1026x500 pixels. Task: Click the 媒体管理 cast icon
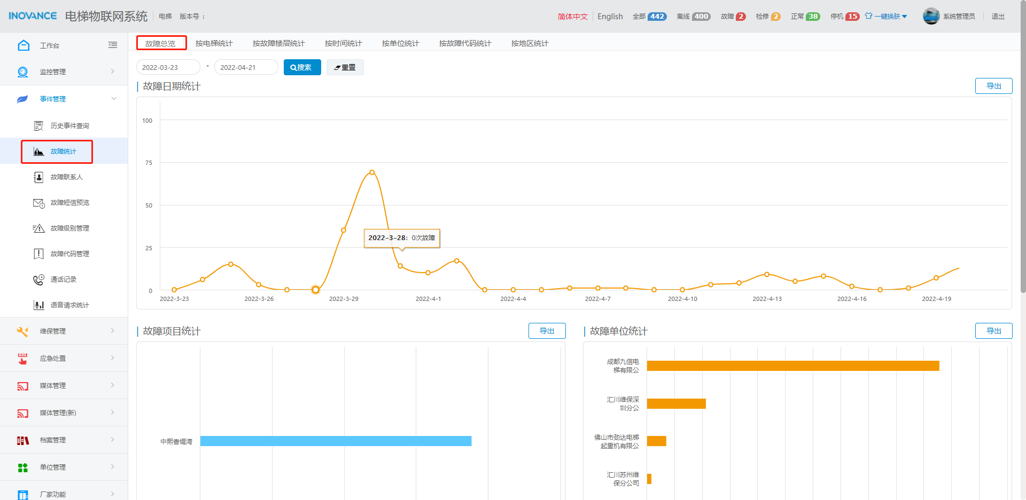click(x=22, y=386)
